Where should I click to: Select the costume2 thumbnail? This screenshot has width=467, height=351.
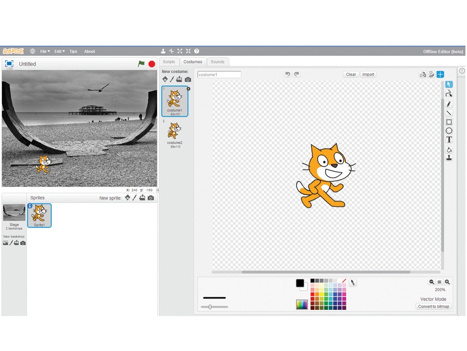[175, 134]
